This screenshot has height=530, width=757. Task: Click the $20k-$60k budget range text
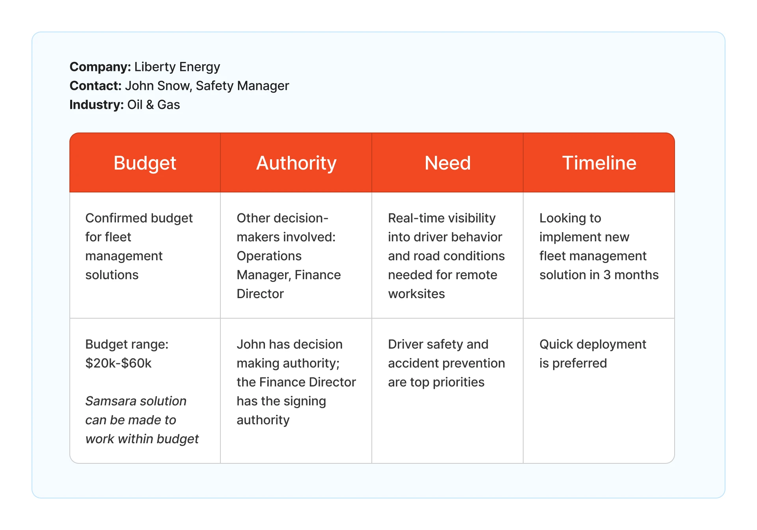tap(118, 363)
